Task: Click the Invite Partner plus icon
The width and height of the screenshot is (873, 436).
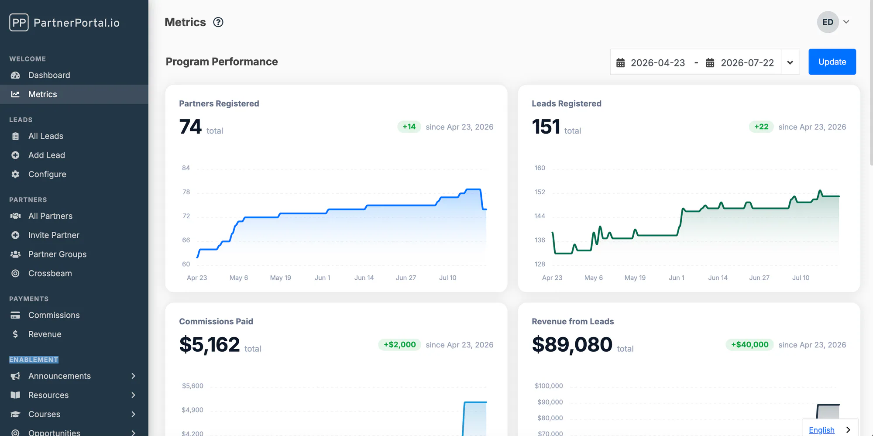Action: [15, 235]
